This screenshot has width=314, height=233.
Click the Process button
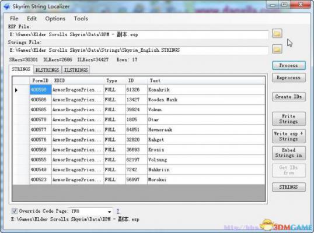pos(288,65)
